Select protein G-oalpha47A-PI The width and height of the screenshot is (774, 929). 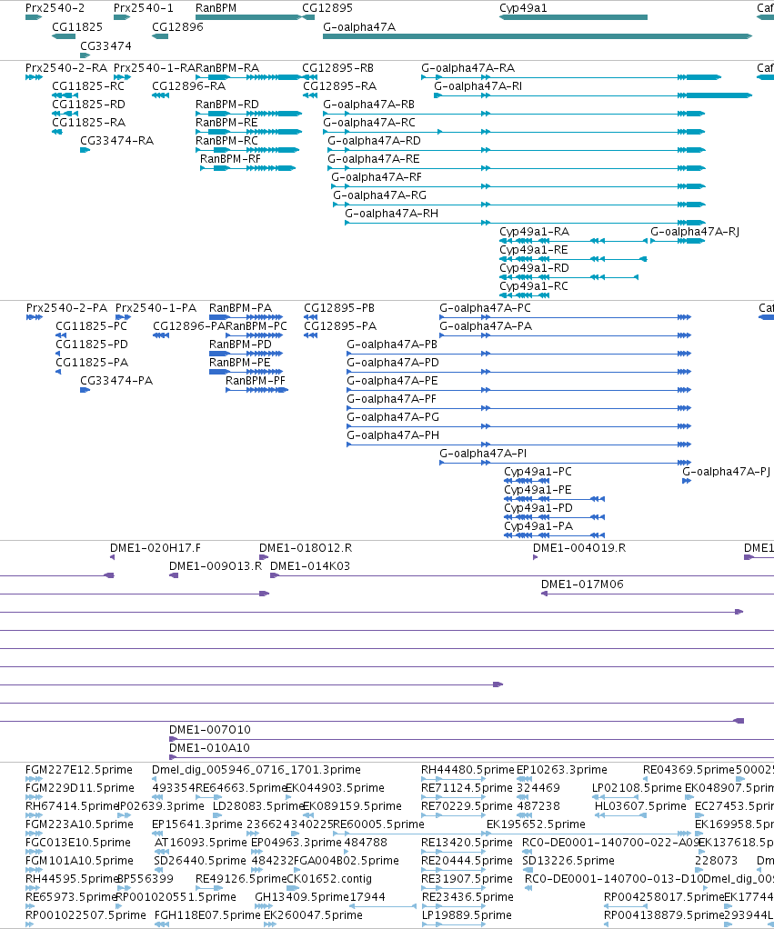482,454
